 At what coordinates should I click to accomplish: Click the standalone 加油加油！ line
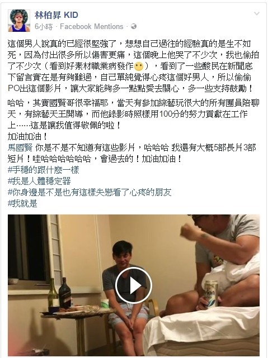[27, 136]
